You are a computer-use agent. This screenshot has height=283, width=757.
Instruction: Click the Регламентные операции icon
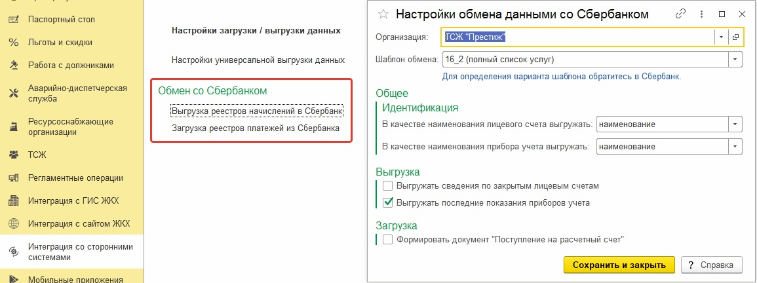pos(14,178)
